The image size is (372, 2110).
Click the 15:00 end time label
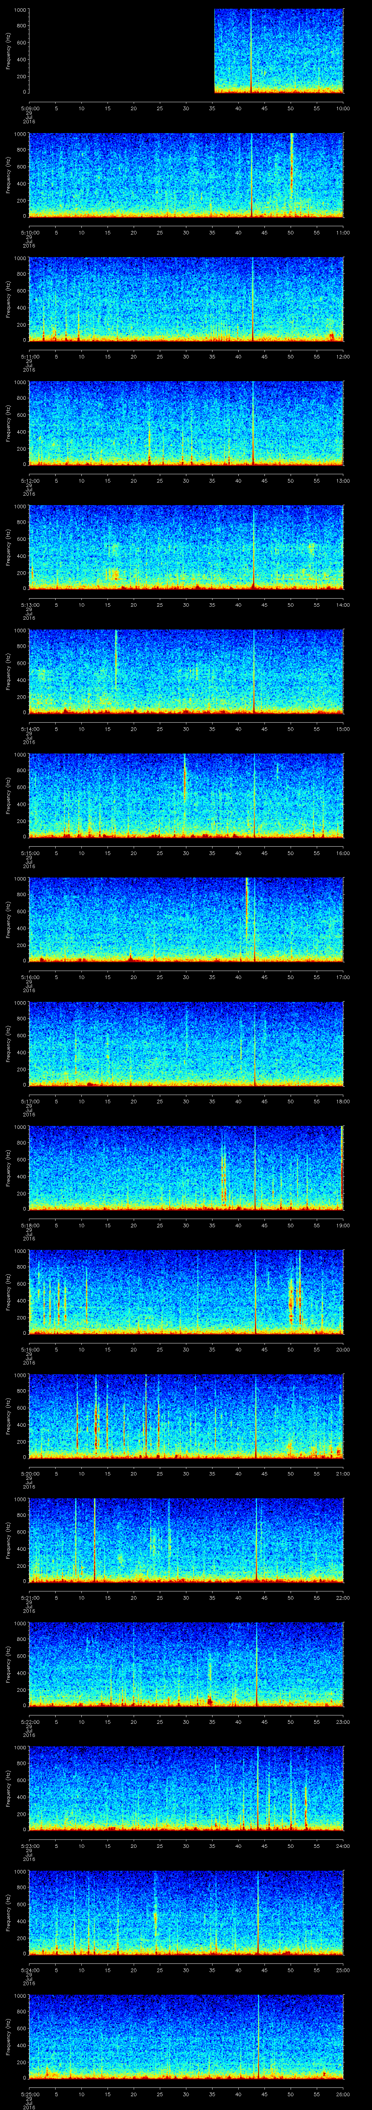pos(343,729)
